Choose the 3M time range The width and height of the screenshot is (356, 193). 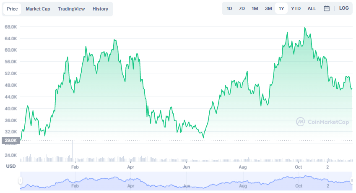(x=268, y=8)
